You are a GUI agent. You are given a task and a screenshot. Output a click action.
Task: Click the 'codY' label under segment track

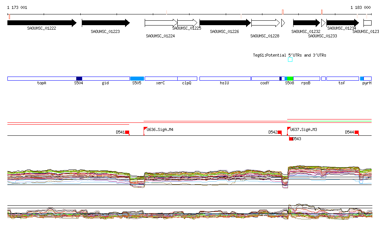[x=265, y=83]
